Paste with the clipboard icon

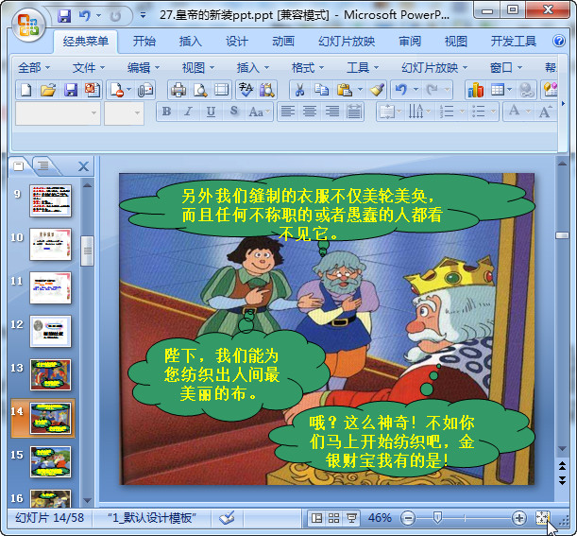pos(345,90)
